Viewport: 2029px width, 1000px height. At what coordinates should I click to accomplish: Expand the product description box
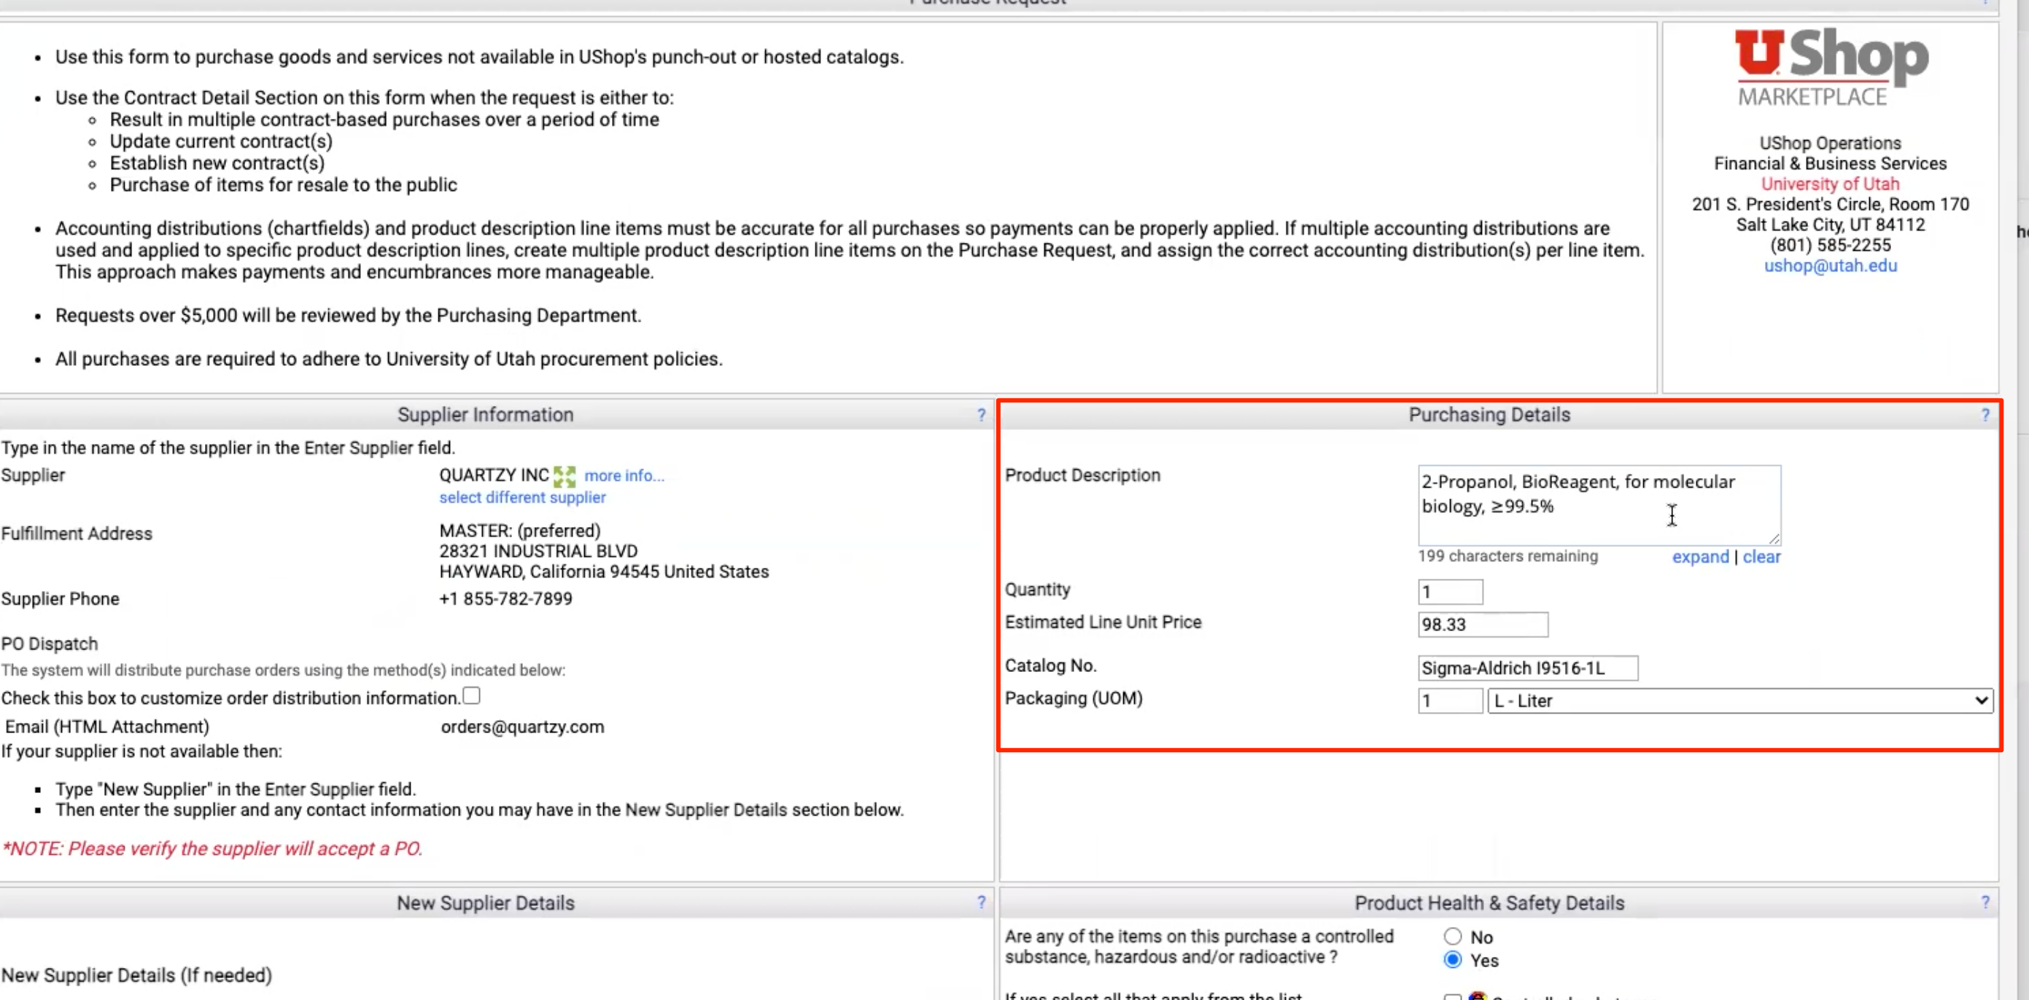point(1700,557)
